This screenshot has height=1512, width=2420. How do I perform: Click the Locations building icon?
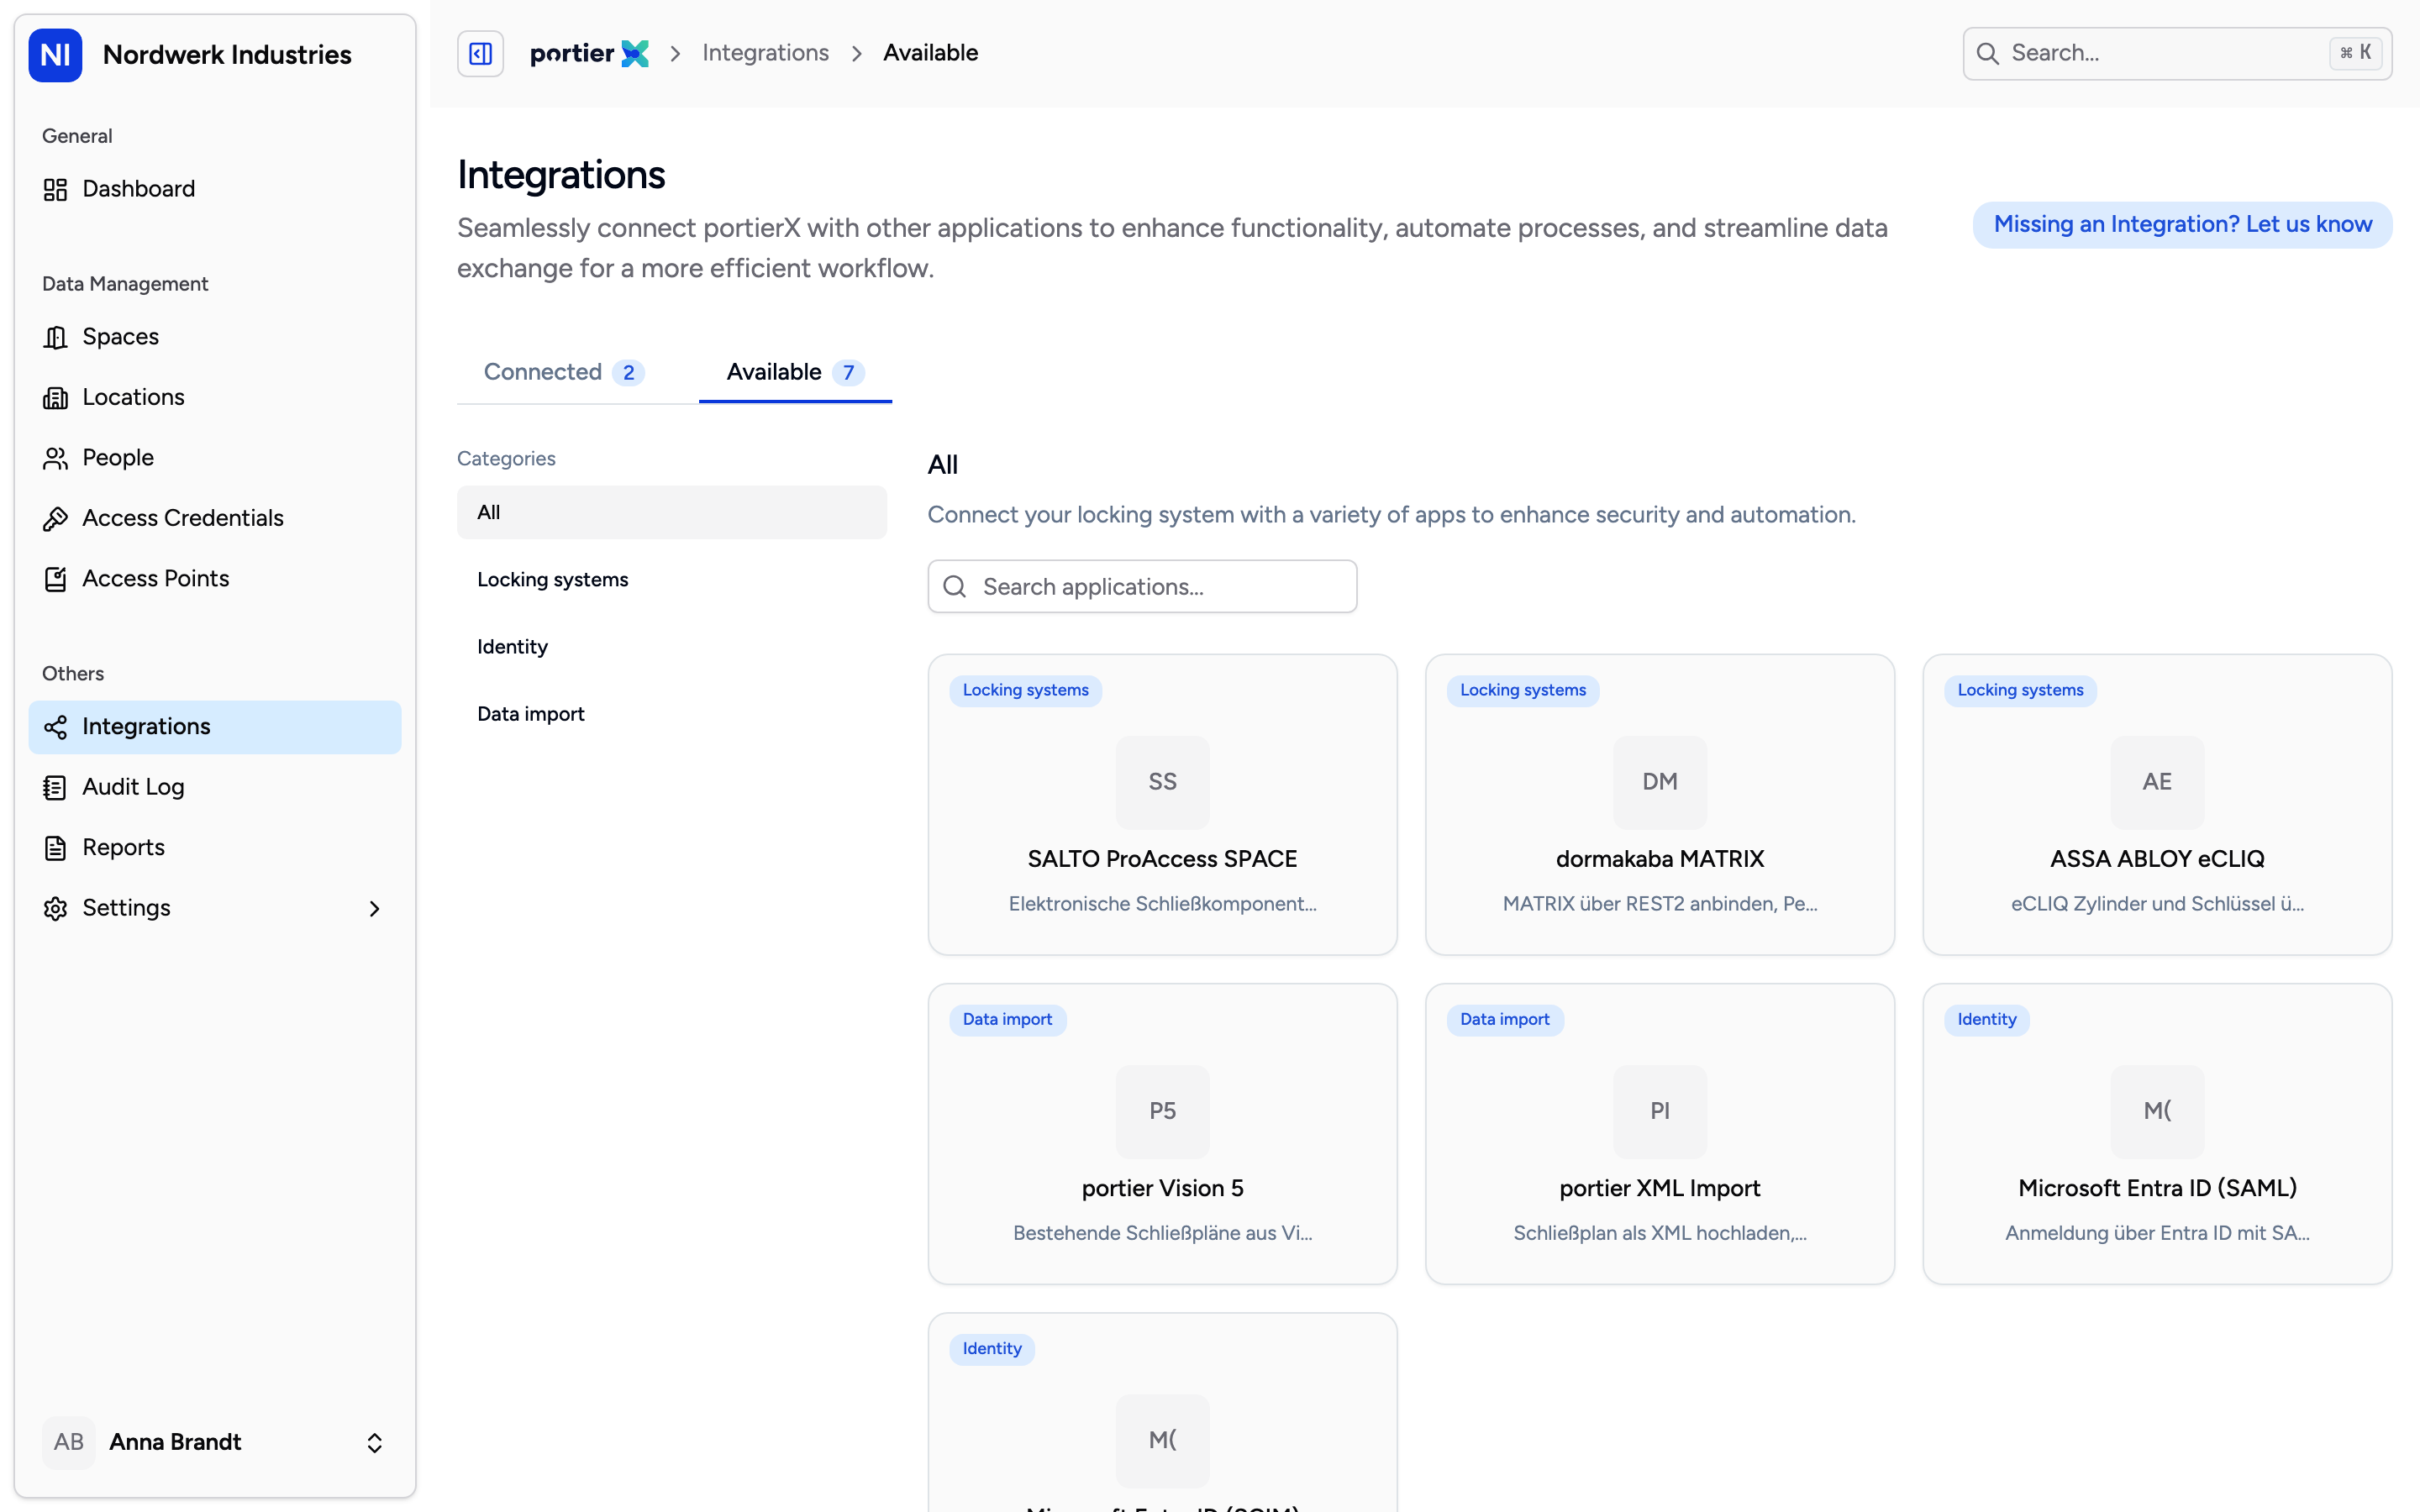click(55, 398)
